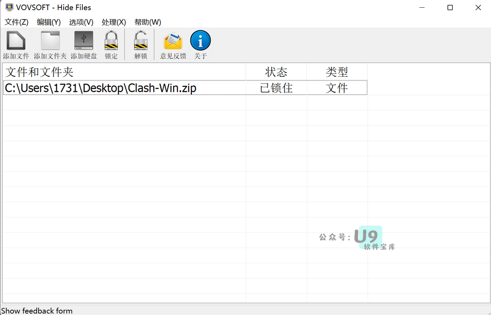
Task: Open the 意见反馈 envelope icon
Action: (173, 41)
